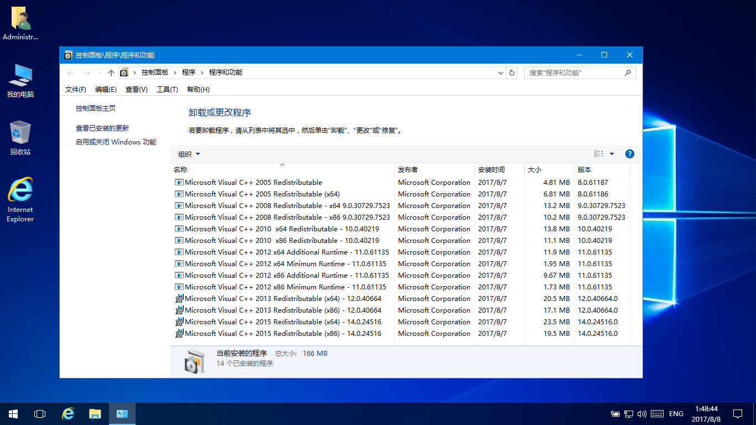Sort by the 版本 column header
This screenshot has height=425, width=756.
602,169
